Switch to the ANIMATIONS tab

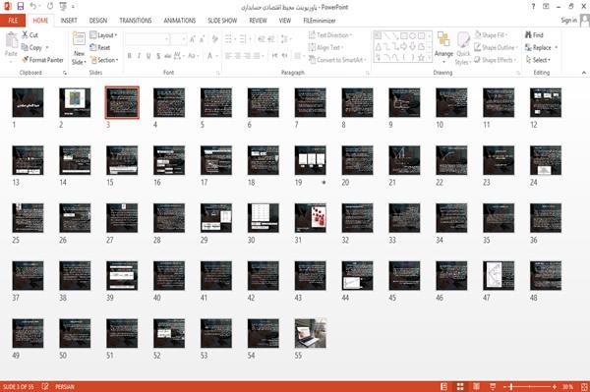pos(180,21)
